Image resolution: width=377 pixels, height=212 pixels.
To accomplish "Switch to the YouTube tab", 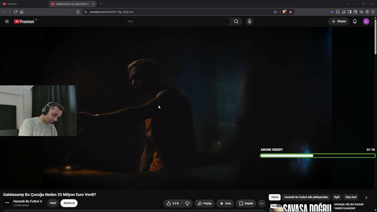I will coord(24,4).
